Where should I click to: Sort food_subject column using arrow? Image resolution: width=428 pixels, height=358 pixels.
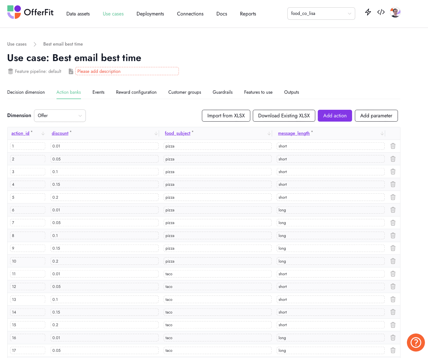tap(269, 133)
